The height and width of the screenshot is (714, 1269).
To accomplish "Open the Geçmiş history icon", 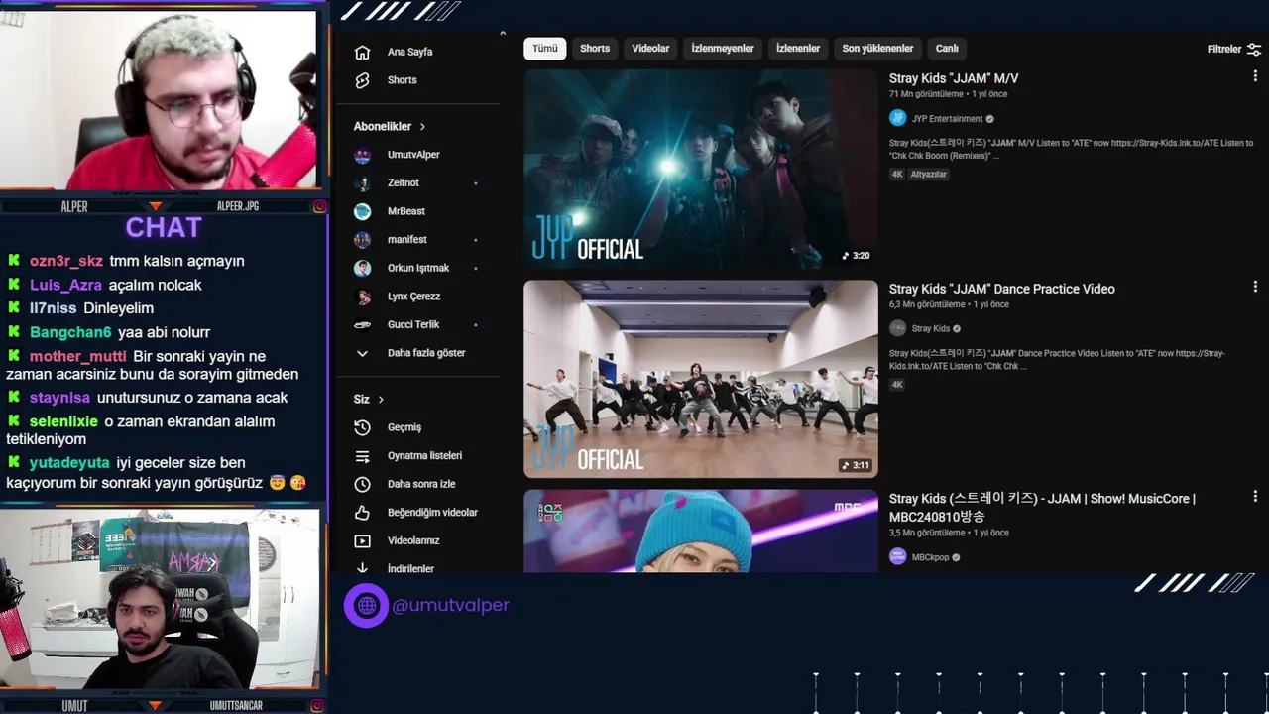I will (362, 427).
